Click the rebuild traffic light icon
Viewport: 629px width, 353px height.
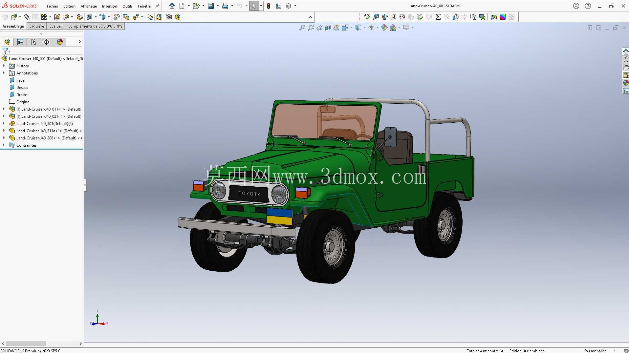click(269, 6)
